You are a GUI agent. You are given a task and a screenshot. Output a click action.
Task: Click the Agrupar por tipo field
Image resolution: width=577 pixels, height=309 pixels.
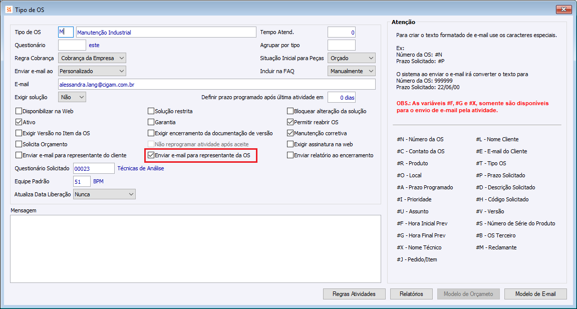tap(342, 45)
